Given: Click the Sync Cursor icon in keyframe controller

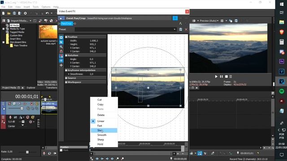Looking at the screenshot, I should pyautogui.click(x=92, y=159).
